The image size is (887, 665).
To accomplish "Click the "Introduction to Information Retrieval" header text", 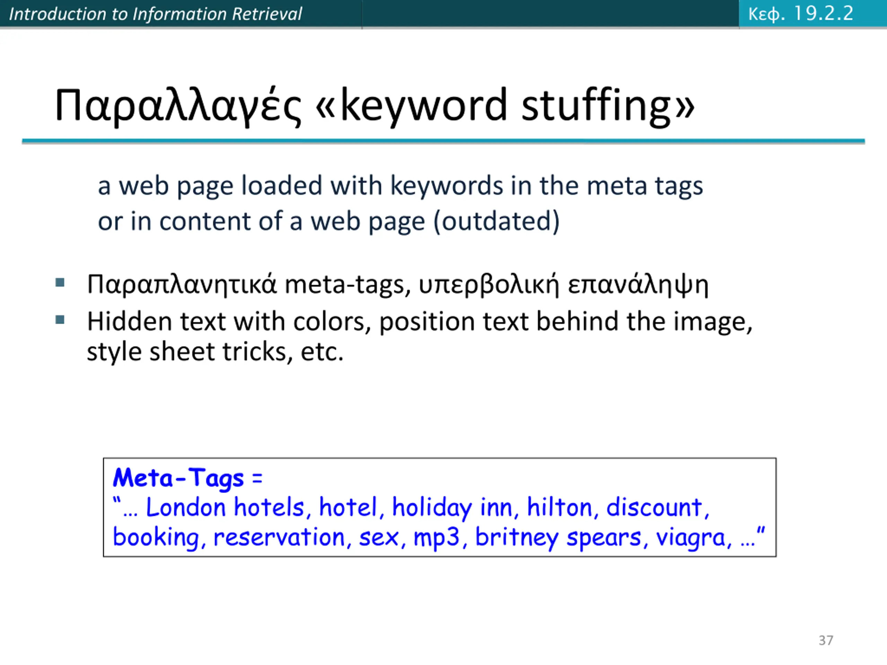I will tap(155, 14).
